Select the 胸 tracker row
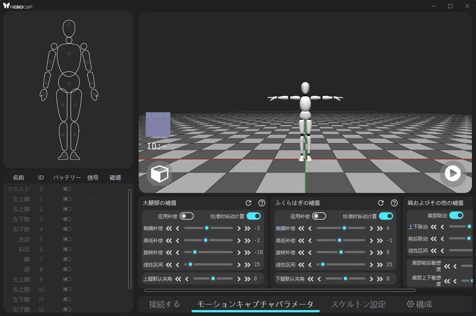The image size is (476, 316). pyautogui.click(x=65, y=259)
